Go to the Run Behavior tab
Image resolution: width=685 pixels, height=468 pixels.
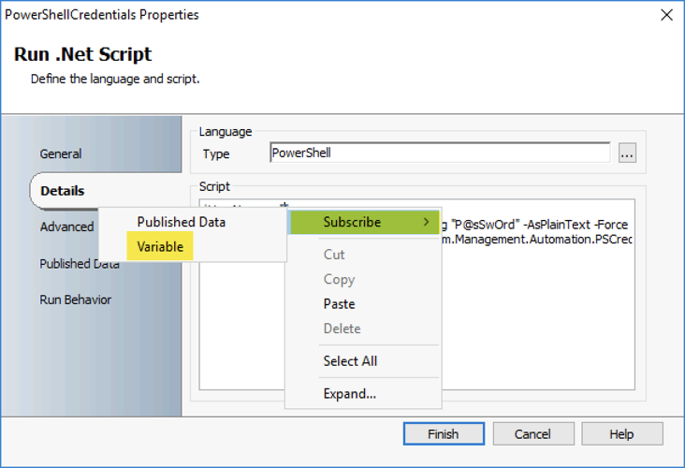[76, 300]
